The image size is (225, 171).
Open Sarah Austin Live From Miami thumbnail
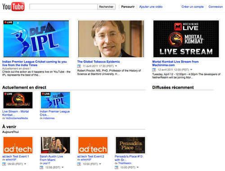tap(55, 145)
